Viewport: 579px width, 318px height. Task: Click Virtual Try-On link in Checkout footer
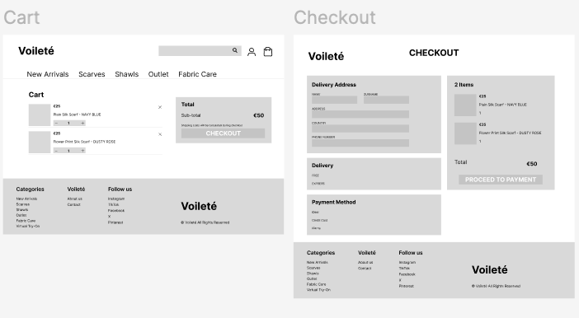[x=318, y=290]
